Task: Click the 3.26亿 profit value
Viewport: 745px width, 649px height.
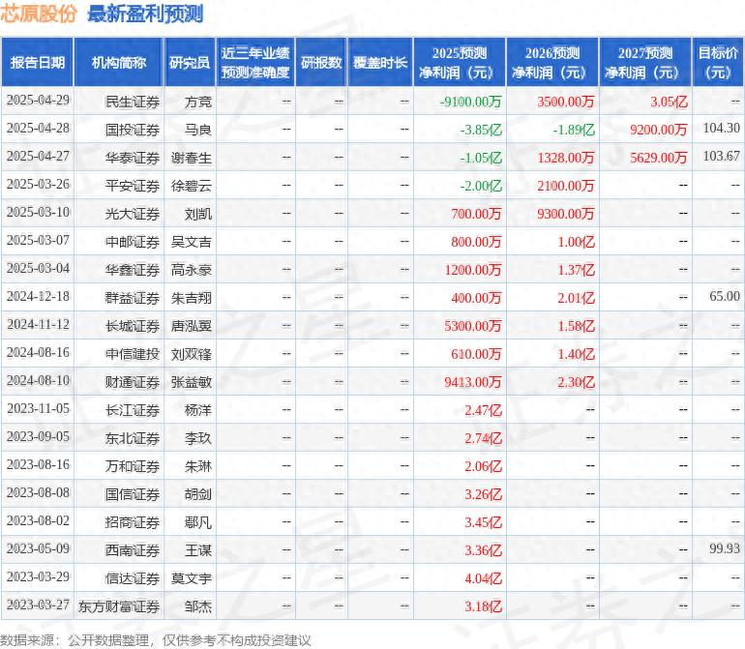Action: 483,494
